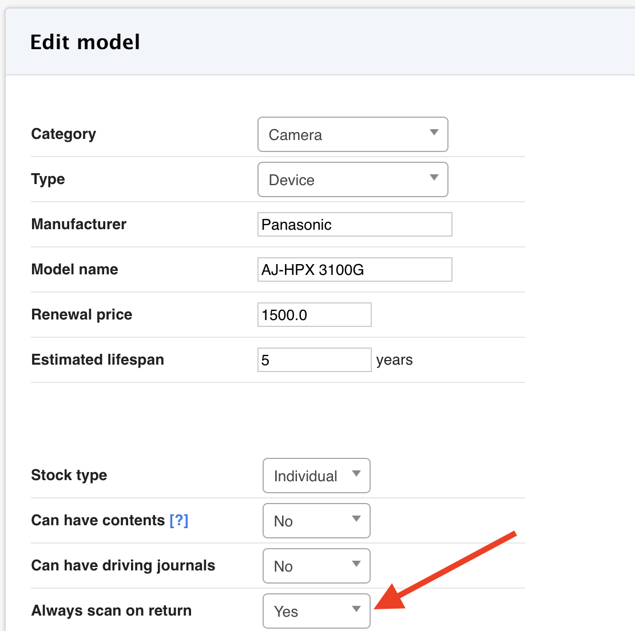This screenshot has height=631, width=635.
Task: Expand the Type dropdown set to Device
Action: (x=352, y=179)
